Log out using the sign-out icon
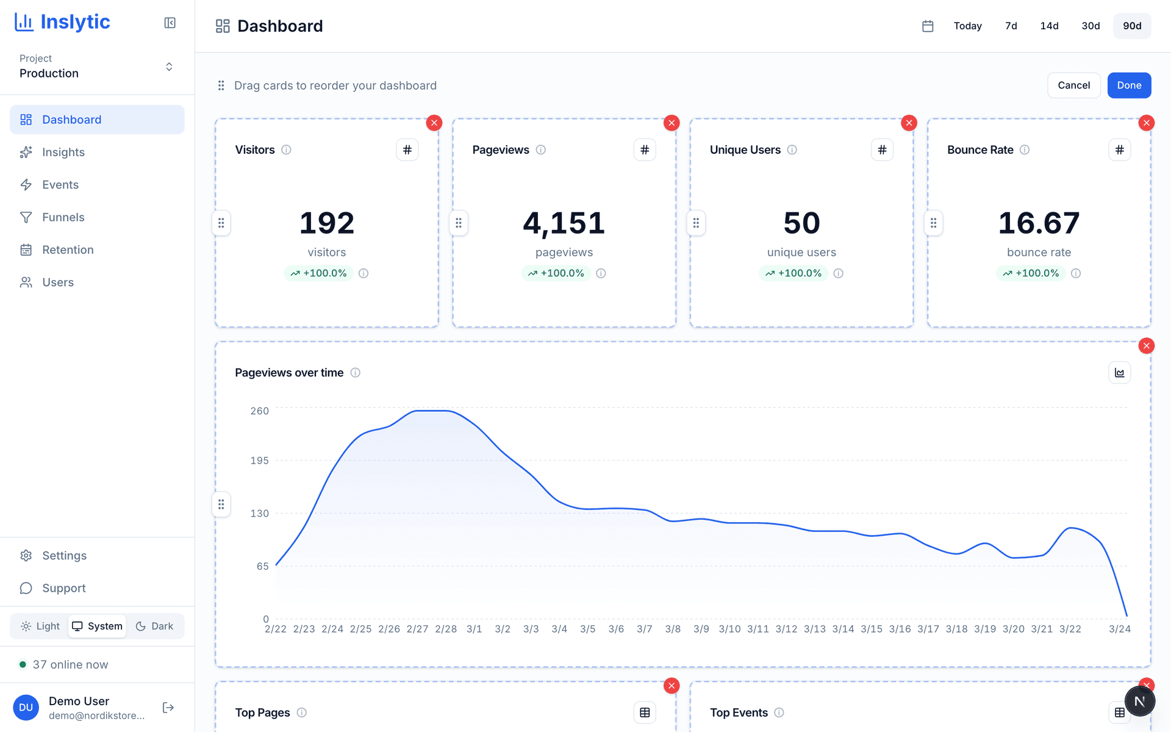The height and width of the screenshot is (732, 1171). [x=167, y=707]
